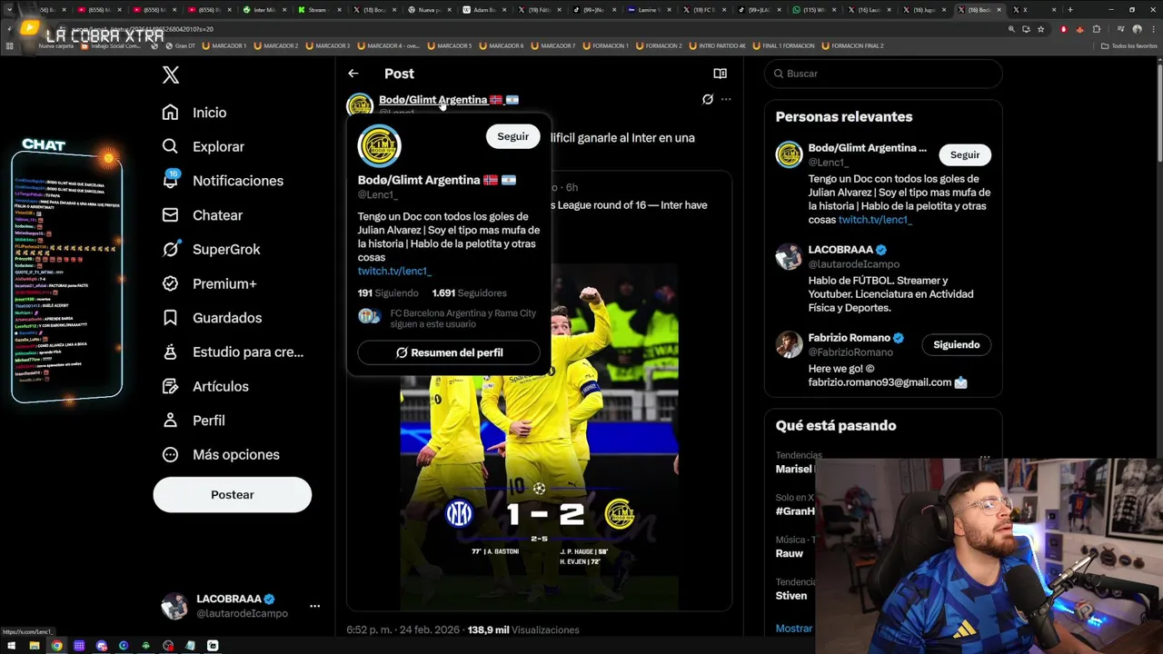
Task: Open FORMACION FINAL 2 bookmark
Action: (x=852, y=45)
